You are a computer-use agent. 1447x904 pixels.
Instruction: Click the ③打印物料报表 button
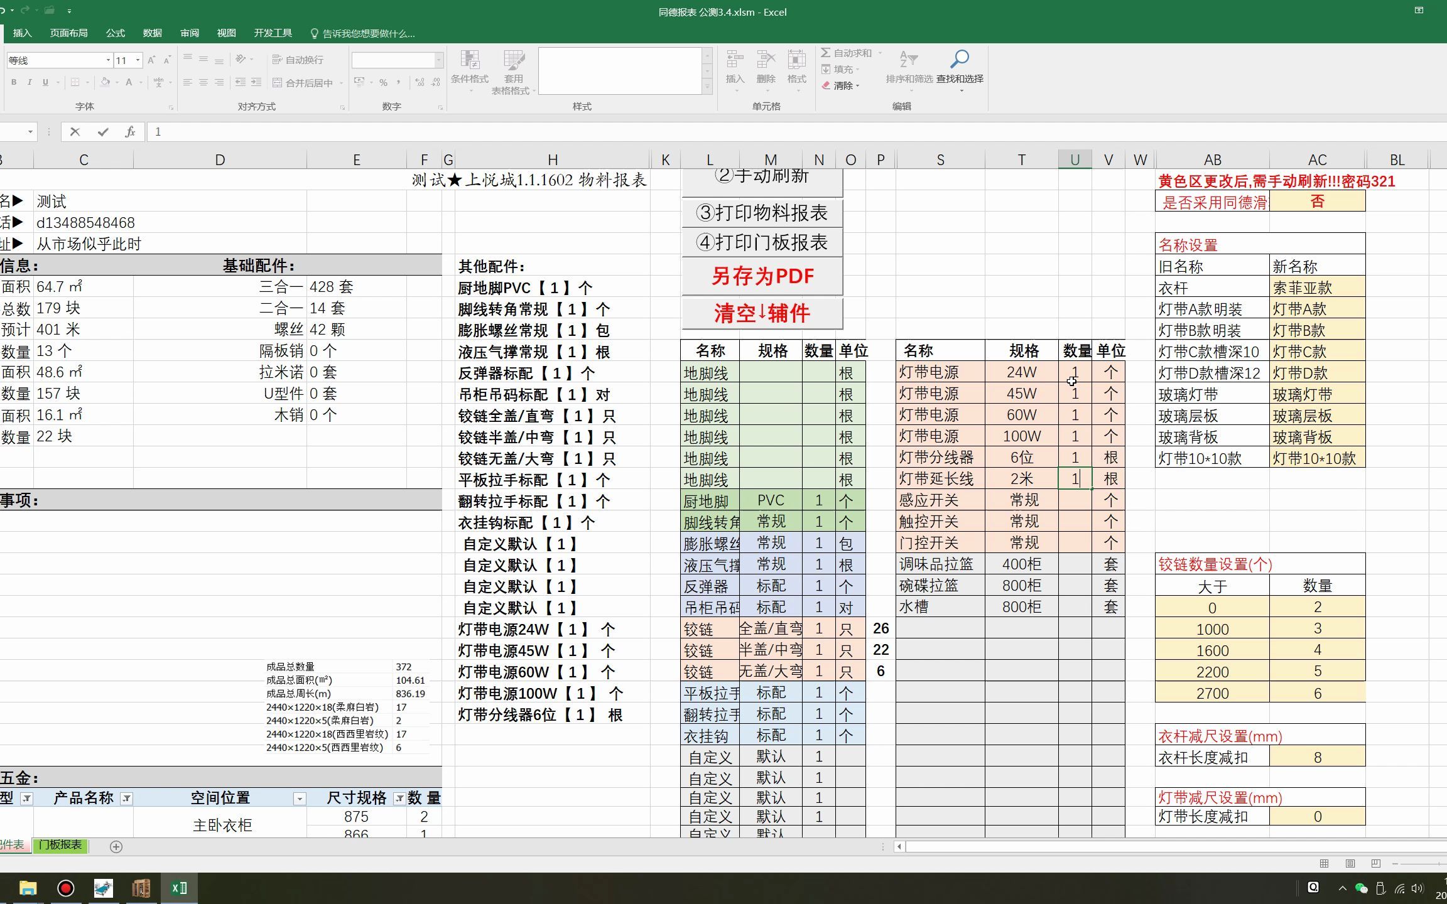pyautogui.click(x=762, y=213)
